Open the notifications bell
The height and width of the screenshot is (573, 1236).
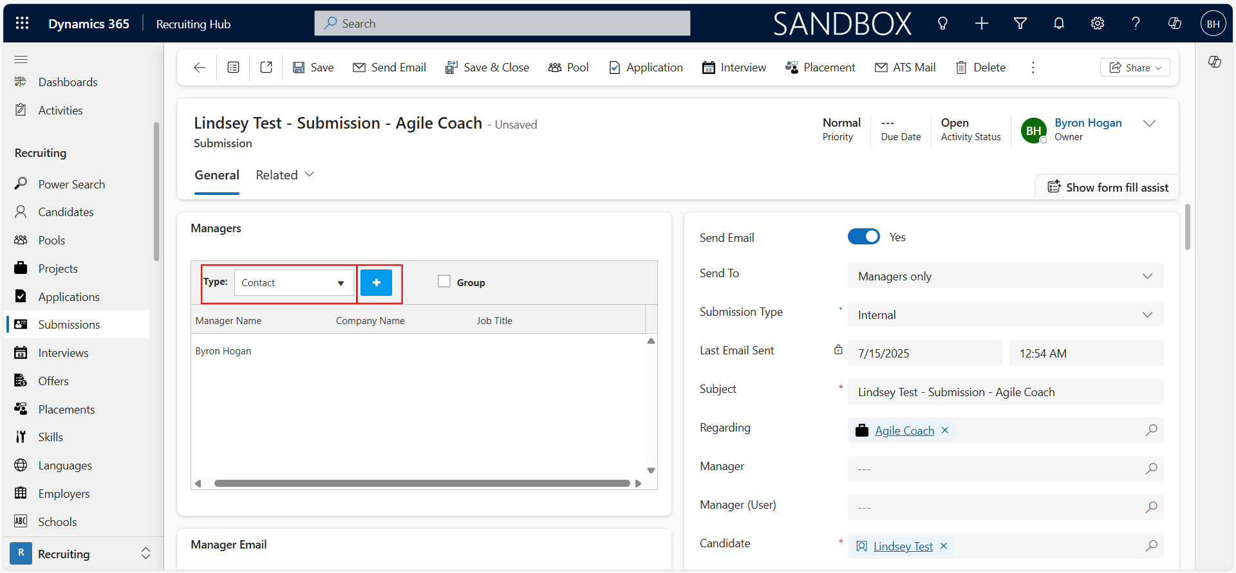pyautogui.click(x=1058, y=24)
